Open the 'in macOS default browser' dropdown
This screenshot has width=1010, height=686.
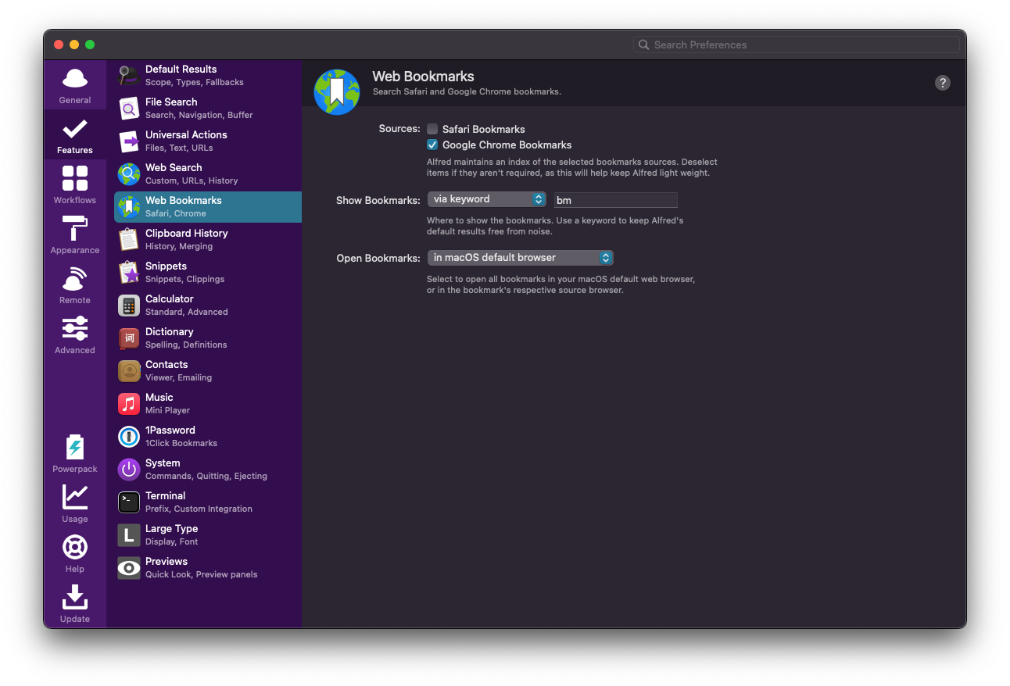(x=520, y=258)
